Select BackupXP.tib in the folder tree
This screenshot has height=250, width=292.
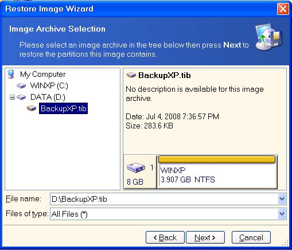[x=64, y=108]
